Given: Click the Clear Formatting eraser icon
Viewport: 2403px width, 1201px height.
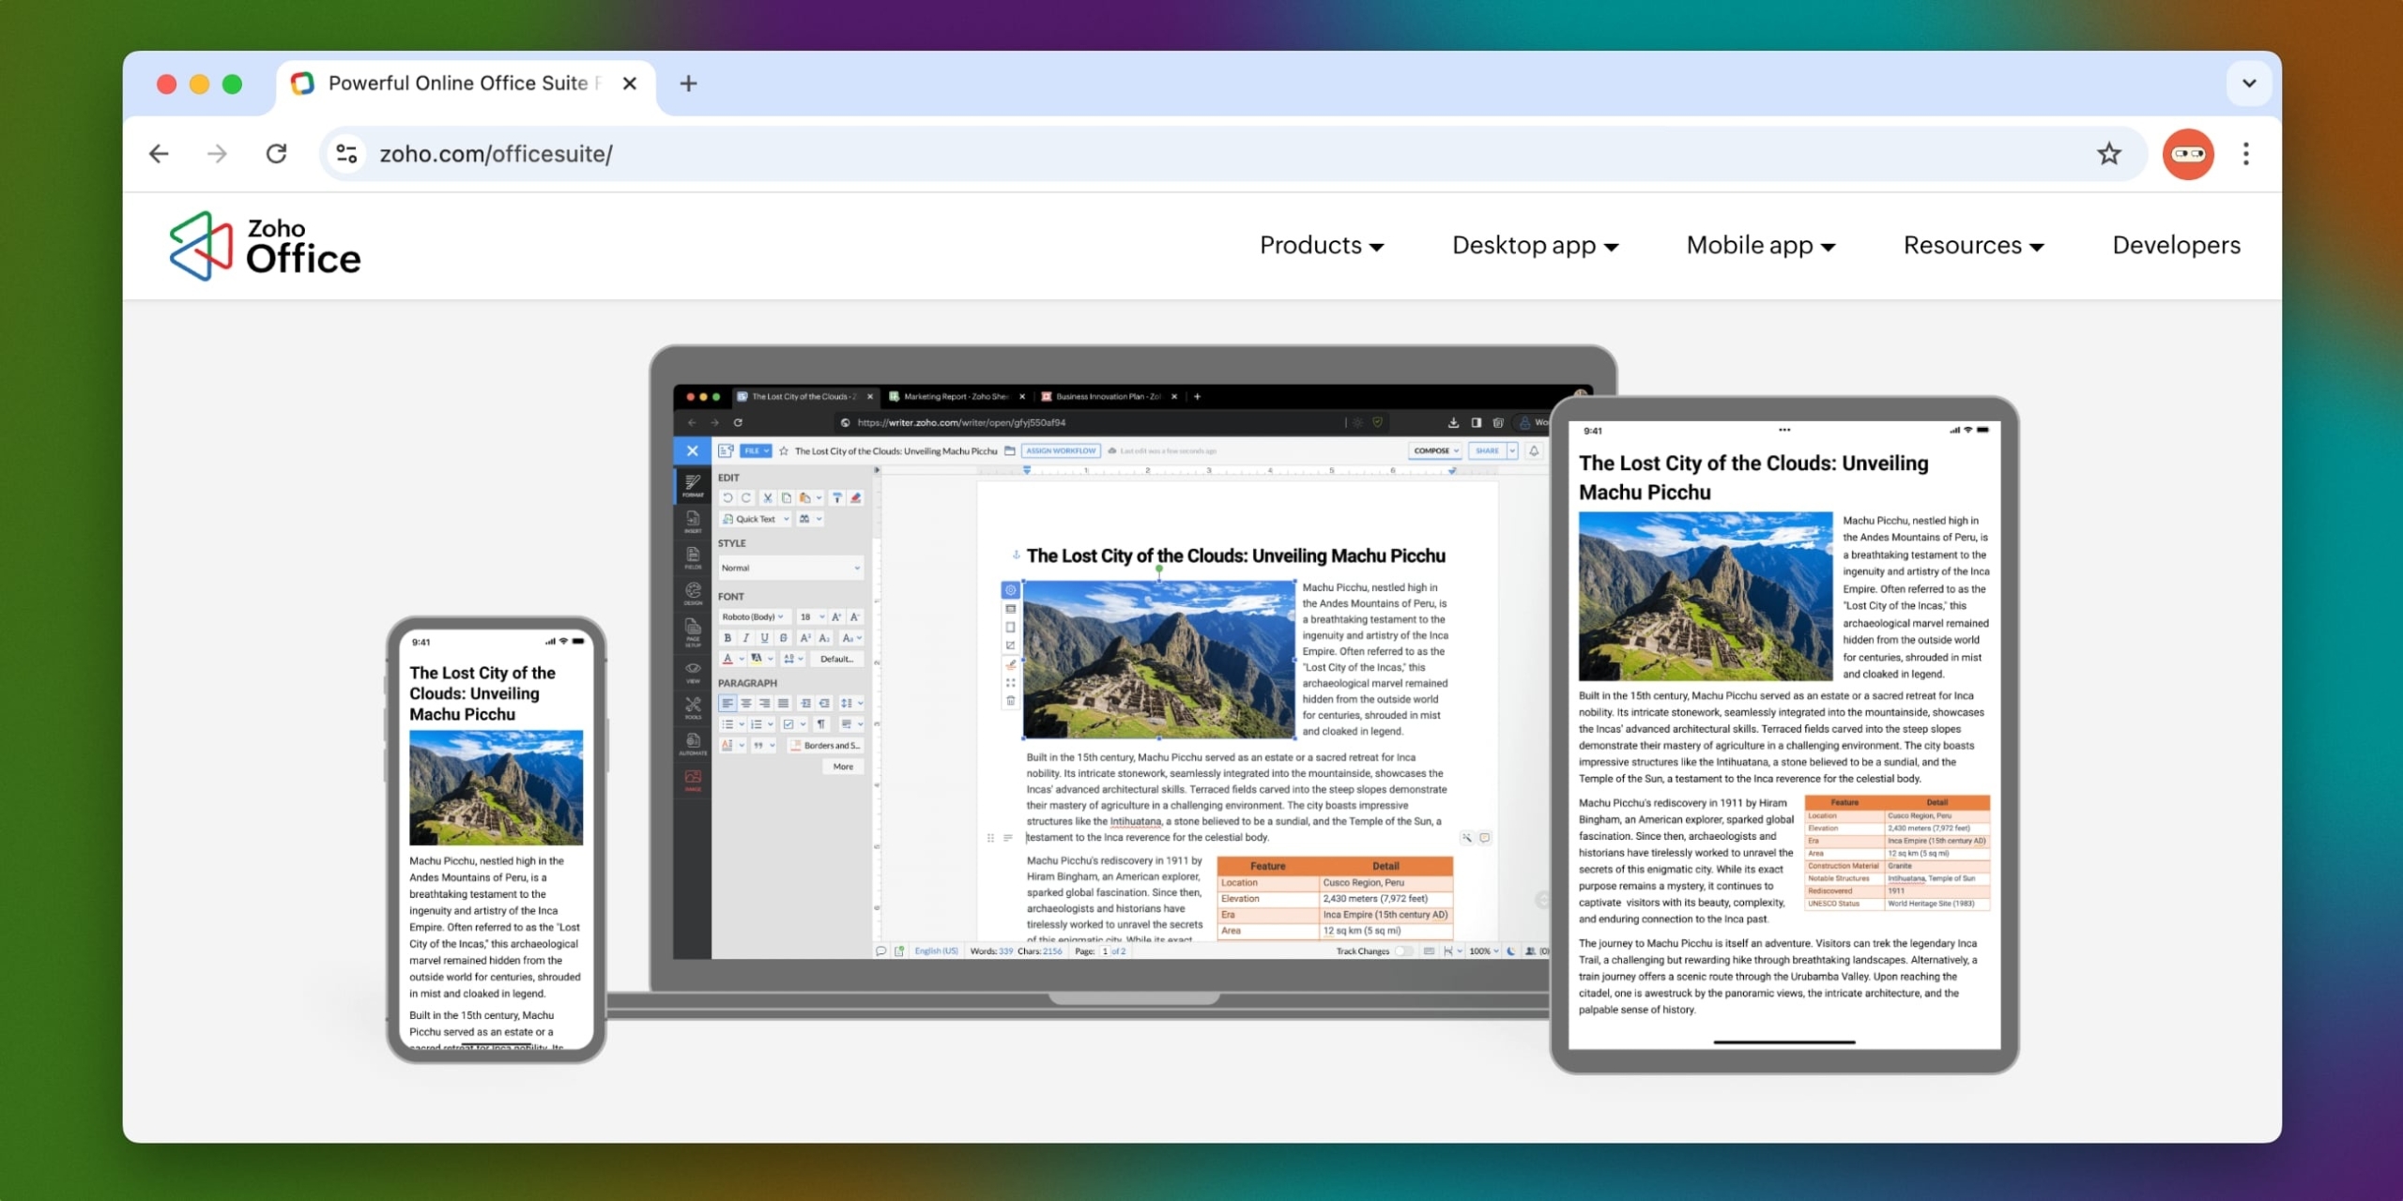Looking at the screenshot, I should click(x=856, y=498).
